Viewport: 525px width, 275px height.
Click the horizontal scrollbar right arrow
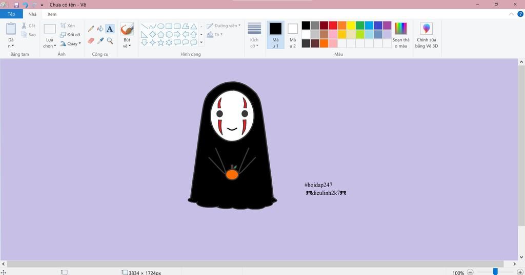click(515, 264)
